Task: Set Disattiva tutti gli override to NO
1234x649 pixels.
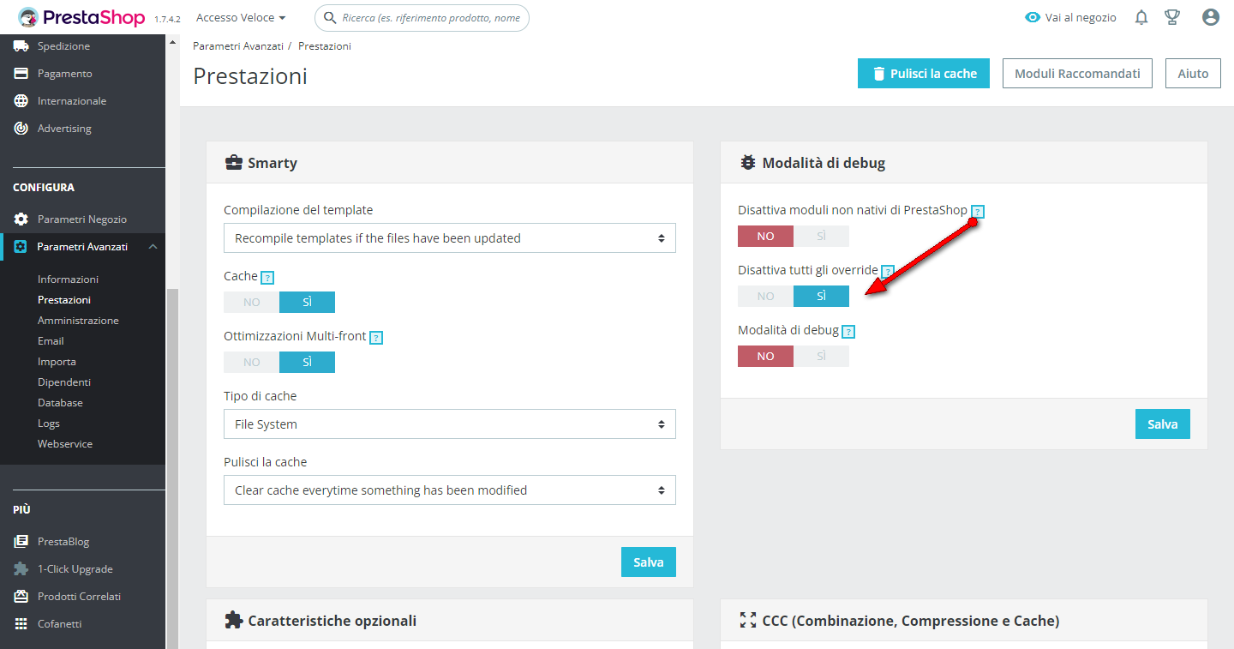Action: 765,296
